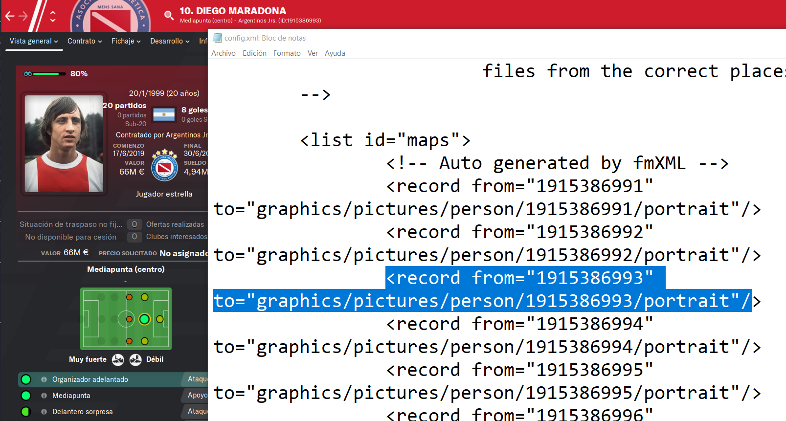
Task: Expand the Contrato dropdown
Action: click(x=85, y=41)
